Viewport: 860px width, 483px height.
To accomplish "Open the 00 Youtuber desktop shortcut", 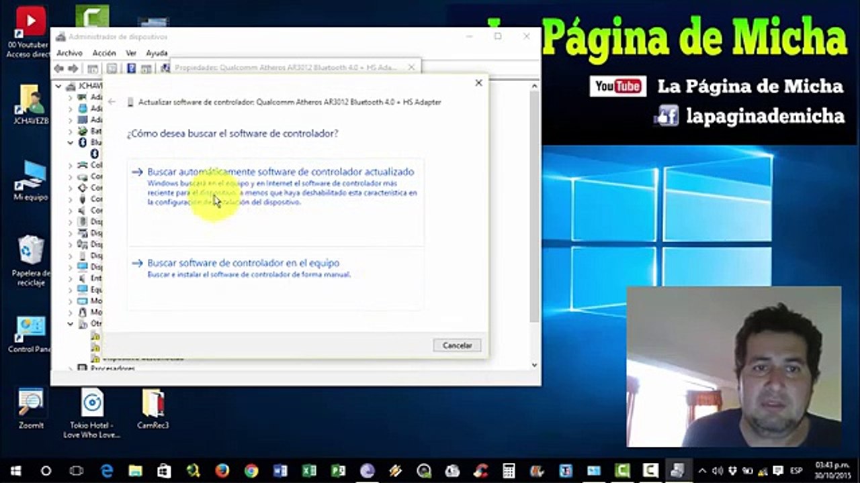I will [x=28, y=32].
